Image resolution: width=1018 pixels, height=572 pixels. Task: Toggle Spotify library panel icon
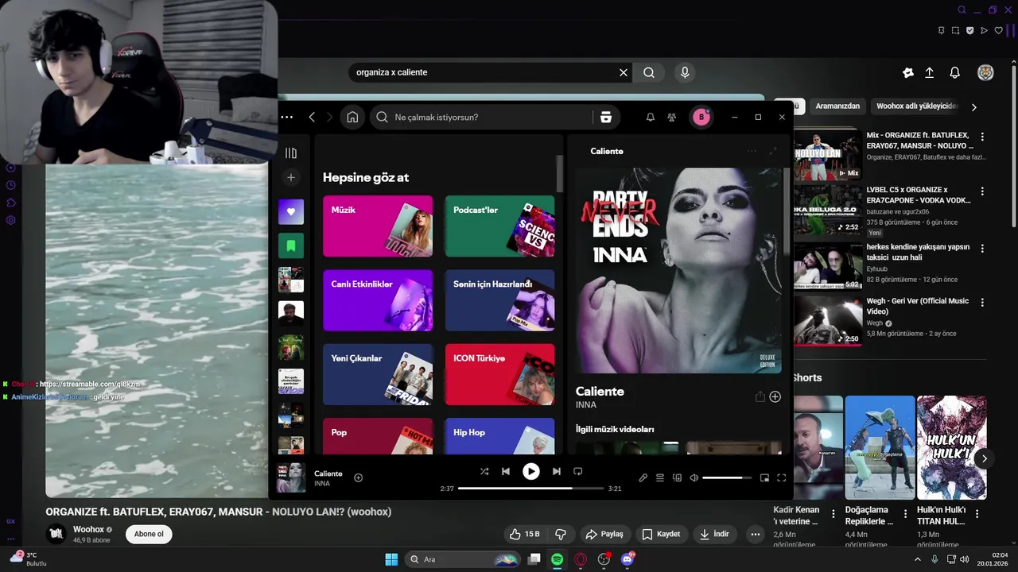(291, 153)
